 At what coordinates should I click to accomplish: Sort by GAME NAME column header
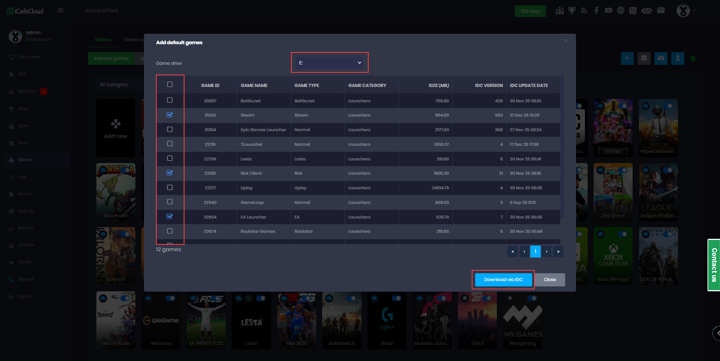tap(254, 85)
